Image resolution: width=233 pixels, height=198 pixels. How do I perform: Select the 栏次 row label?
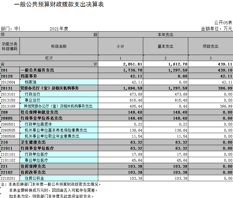[49, 58]
